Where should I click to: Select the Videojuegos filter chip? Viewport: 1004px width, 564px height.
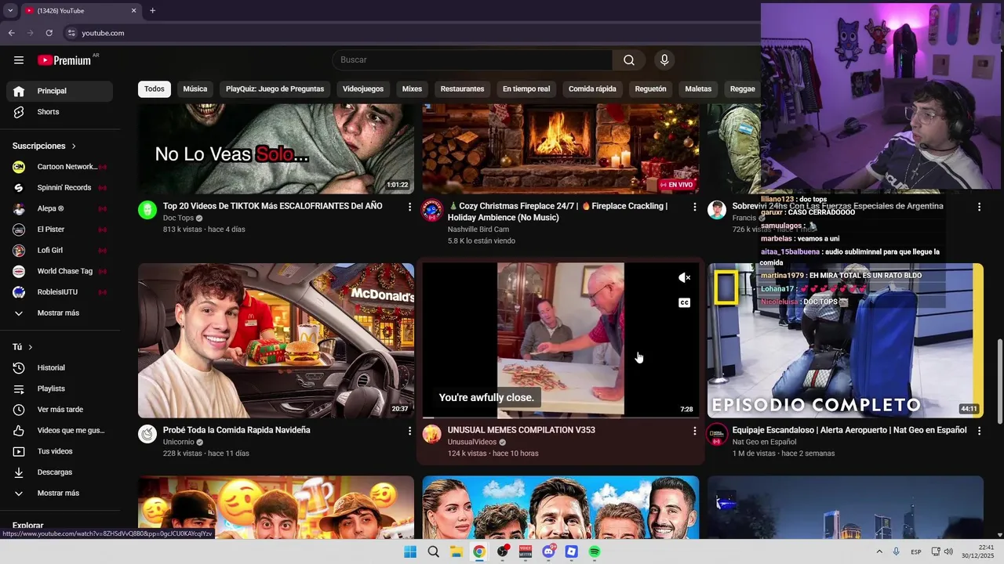[363, 89]
